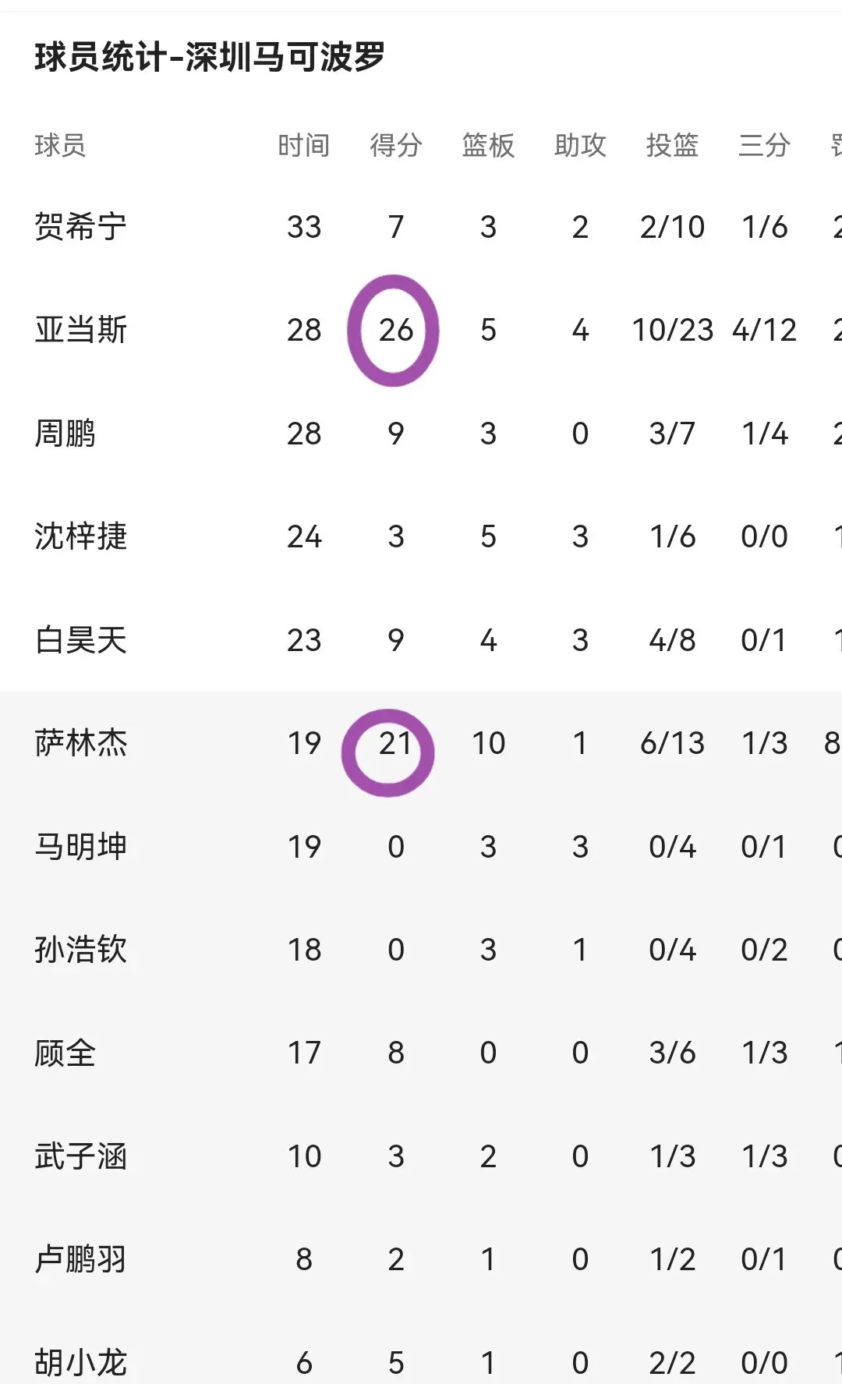Click the 球员统计-深圳马可波罗 title

(210, 57)
